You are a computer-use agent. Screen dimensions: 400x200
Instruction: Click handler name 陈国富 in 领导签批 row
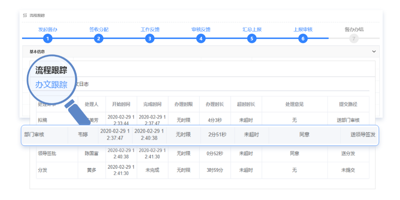coord(91,153)
